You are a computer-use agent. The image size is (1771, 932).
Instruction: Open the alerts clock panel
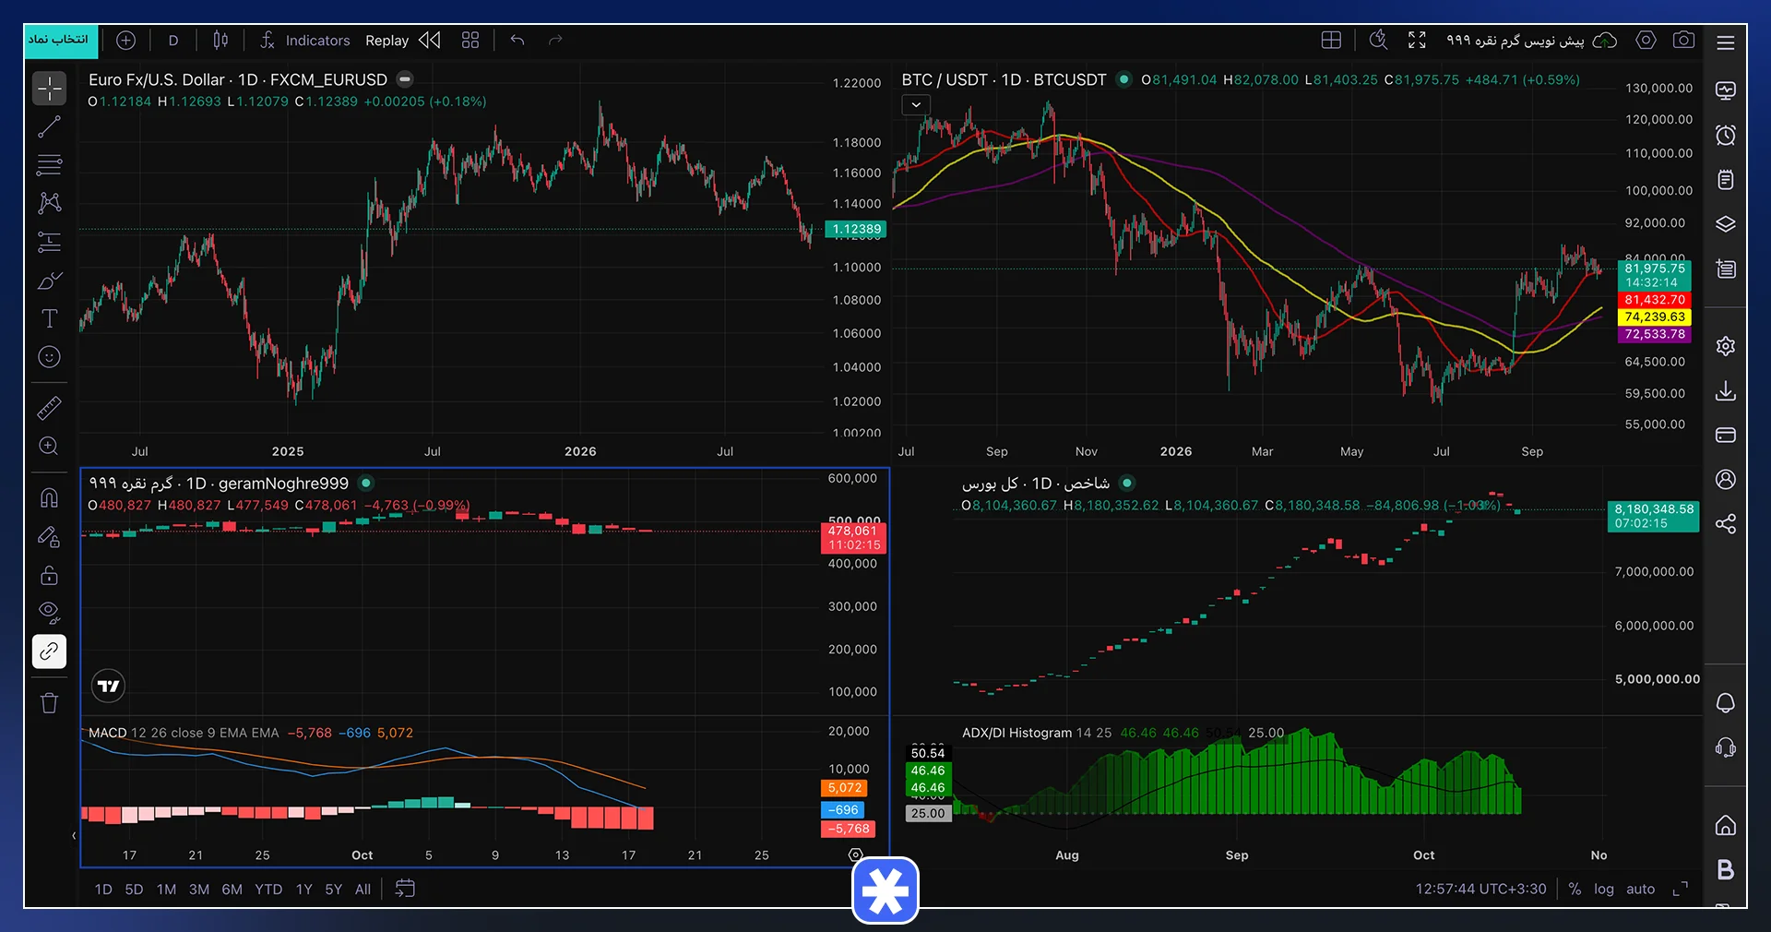tap(1726, 136)
